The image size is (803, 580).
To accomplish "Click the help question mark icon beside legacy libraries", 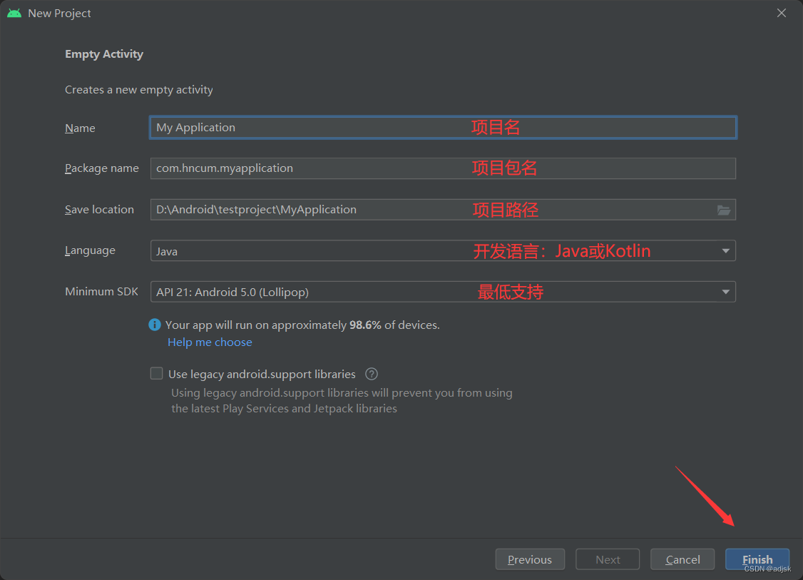I will pyautogui.click(x=372, y=374).
